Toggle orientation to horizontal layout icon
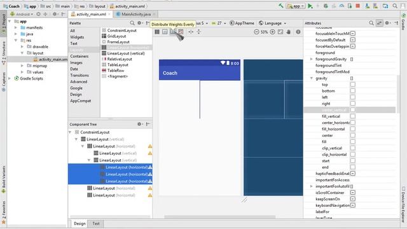This screenshot has width=407, height=229. pyautogui.click(x=157, y=32)
